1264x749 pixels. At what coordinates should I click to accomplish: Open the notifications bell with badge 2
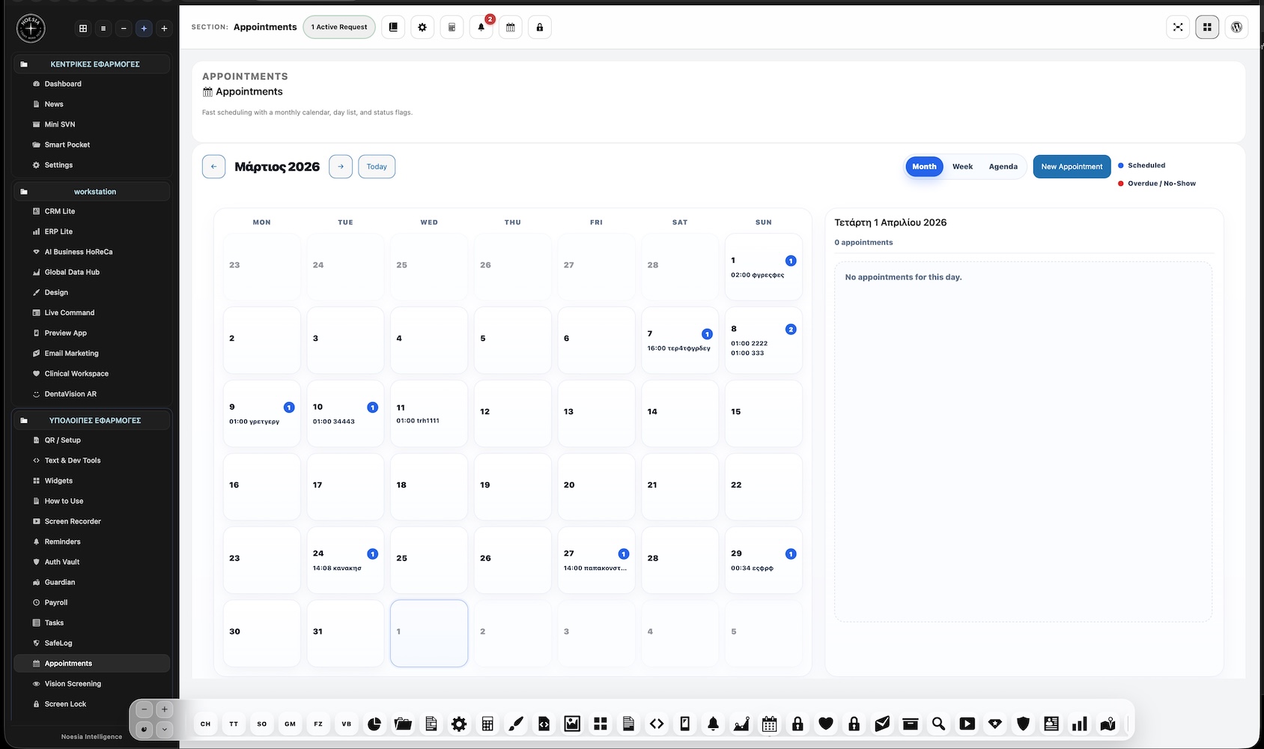point(481,27)
